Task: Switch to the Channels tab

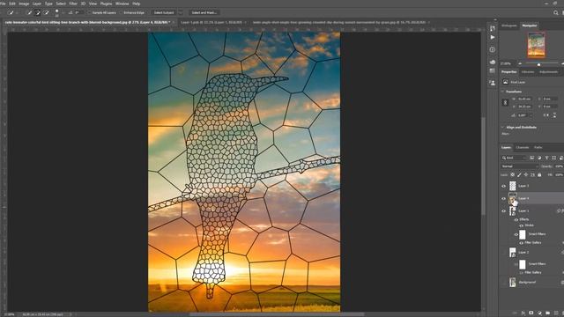Action: coord(523,147)
